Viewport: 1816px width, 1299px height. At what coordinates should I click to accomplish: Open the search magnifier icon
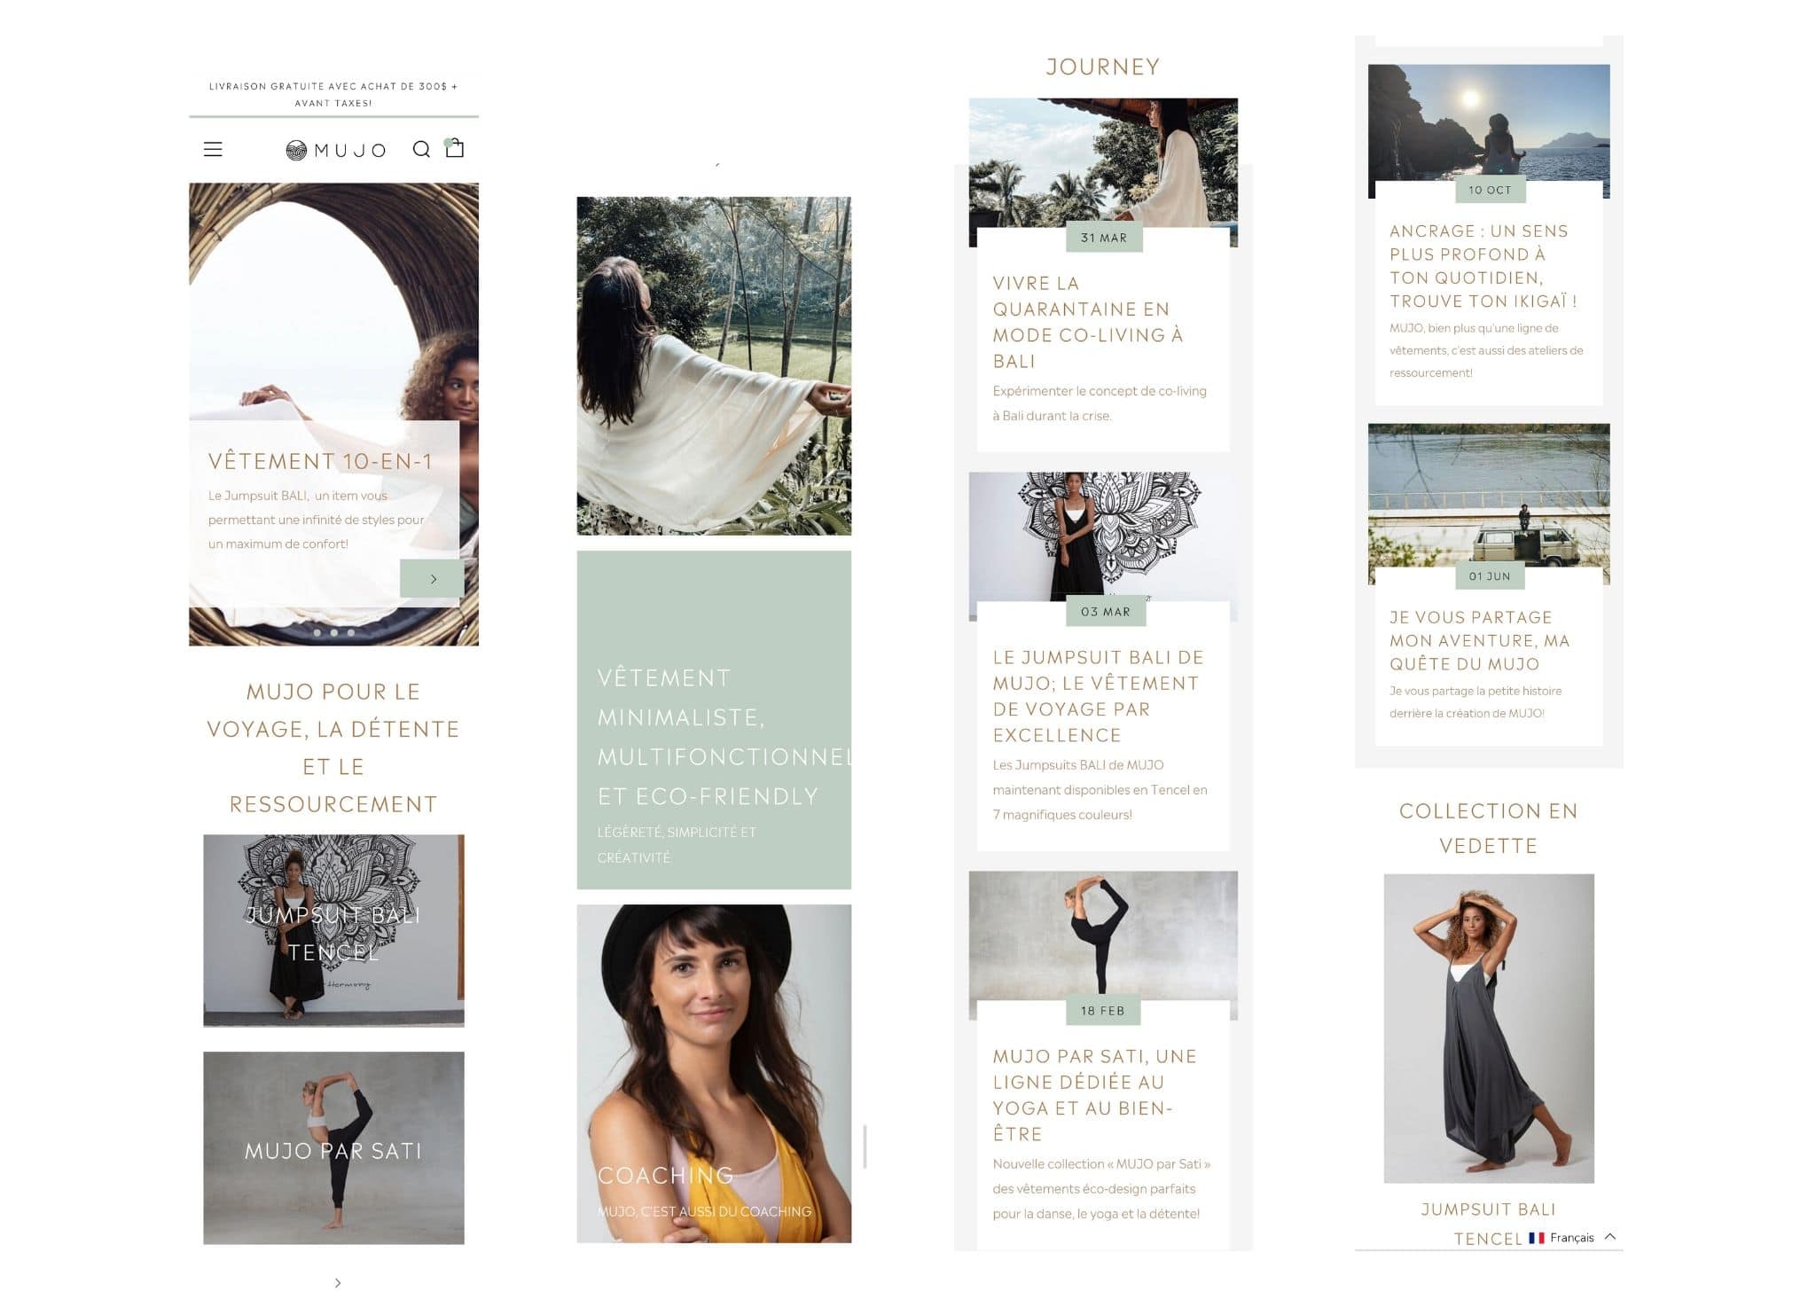point(422,149)
